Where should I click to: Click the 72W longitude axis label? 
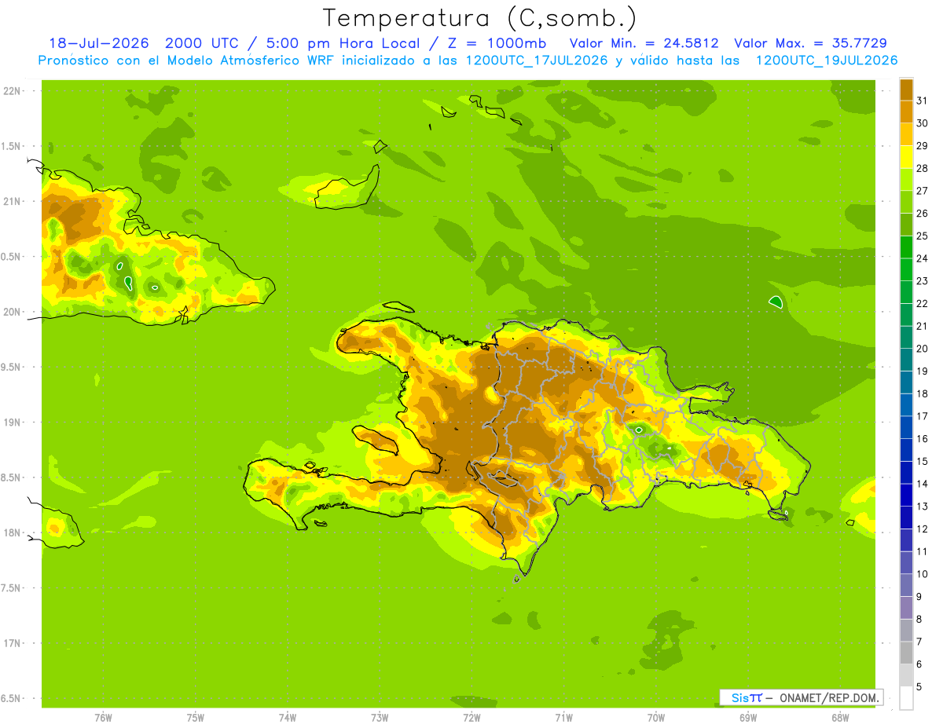point(472,718)
